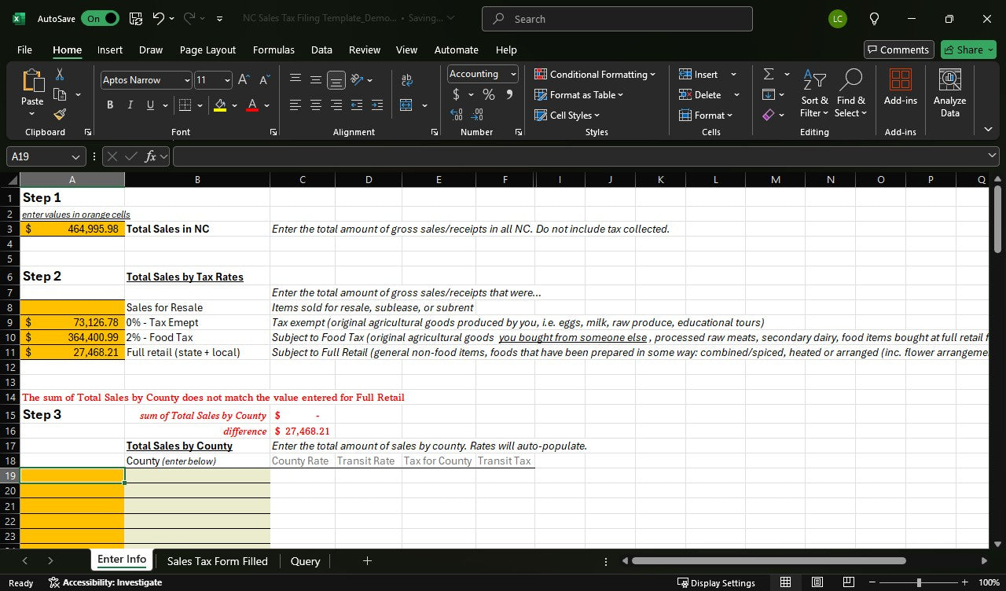Click the Format Painter icon
Screen dimensions: 1006x591
pos(60,115)
